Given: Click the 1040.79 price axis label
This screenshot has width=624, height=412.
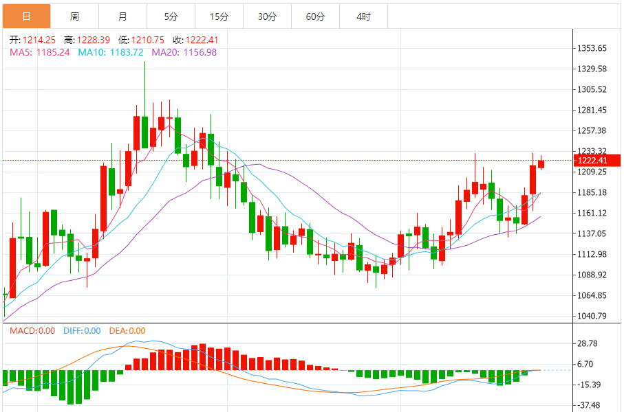Looking at the screenshot, I should pos(592,317).
